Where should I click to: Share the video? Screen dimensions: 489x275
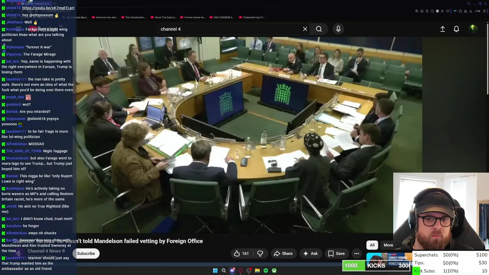point(283,254)
